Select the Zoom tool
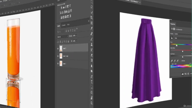Image resolution: width=192 pixels, height=108 pixels. tap(91, 103)
